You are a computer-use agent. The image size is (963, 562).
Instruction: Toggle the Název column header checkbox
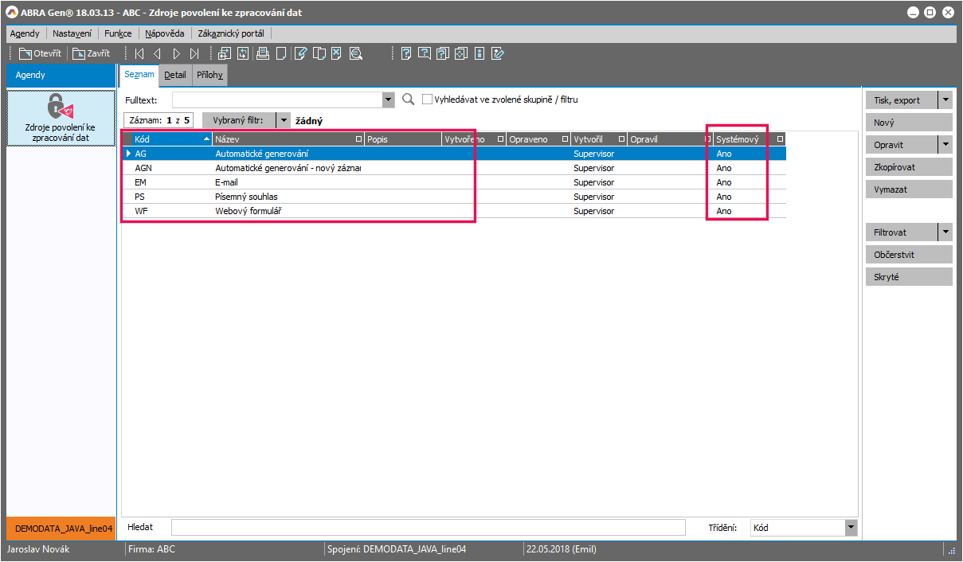tap(358, 139)
